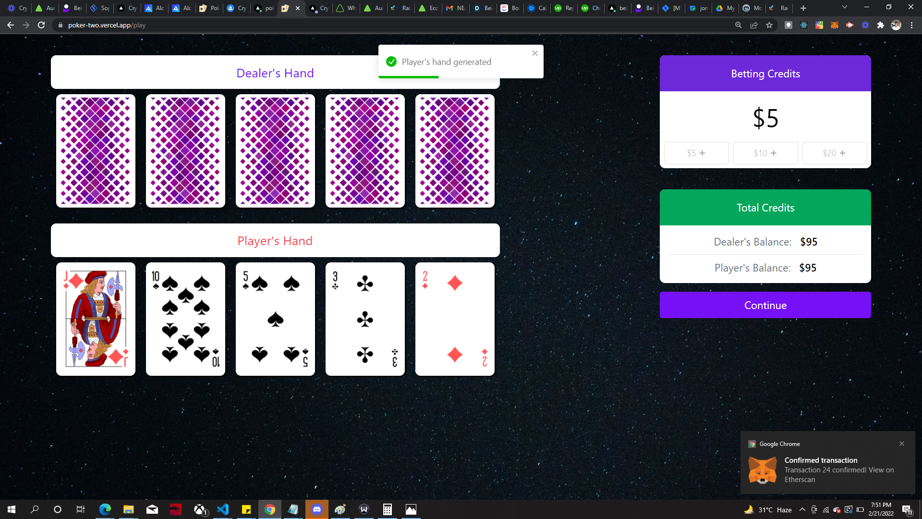This screenshot has height=519, width=922.
Task: Add $10 to the bet
Action: click(x=765, y=153)
